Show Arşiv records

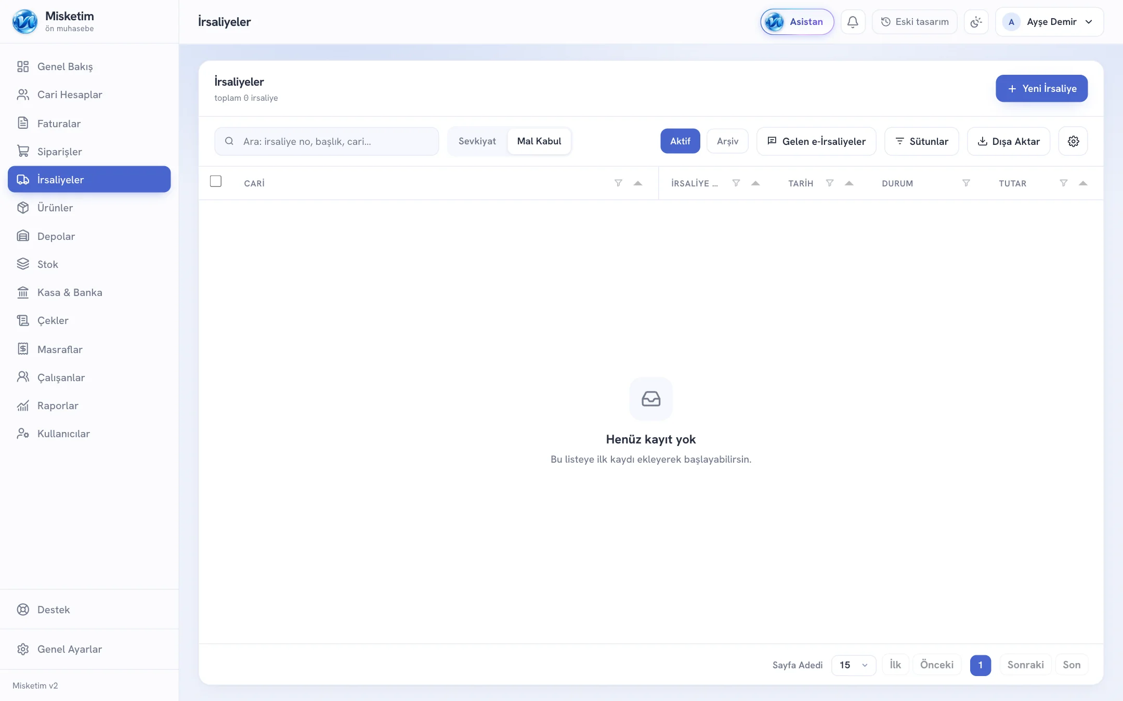click(727, 141)
